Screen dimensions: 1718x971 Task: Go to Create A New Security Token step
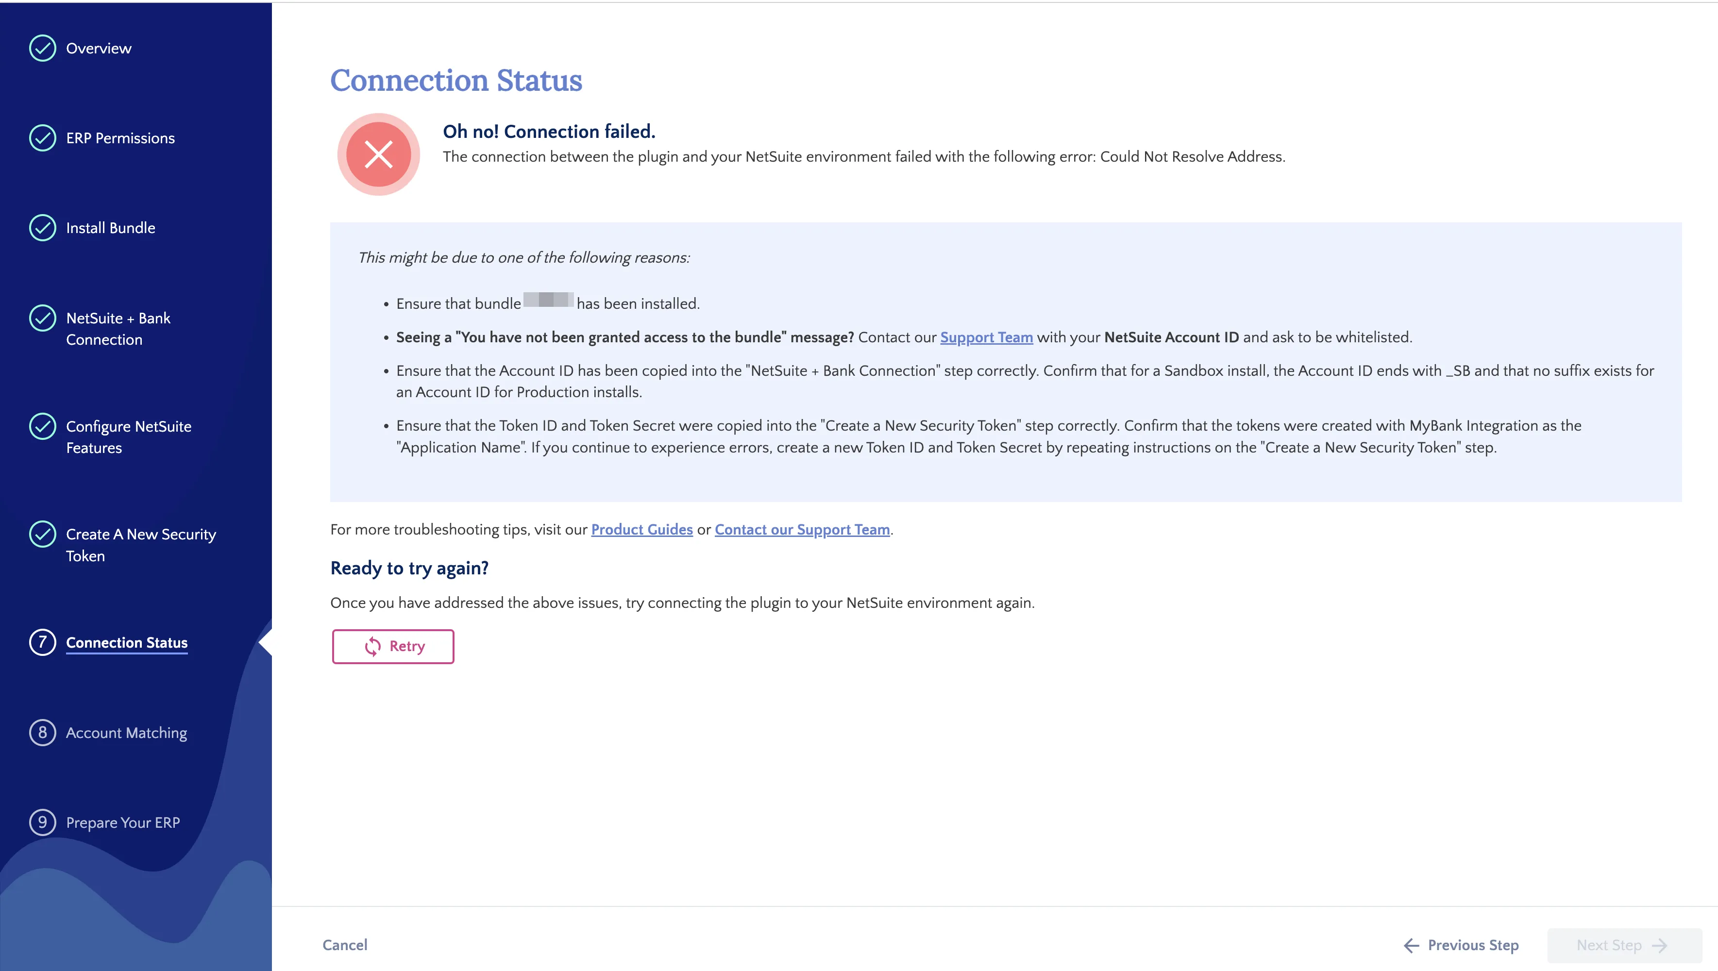pos(141,545)
